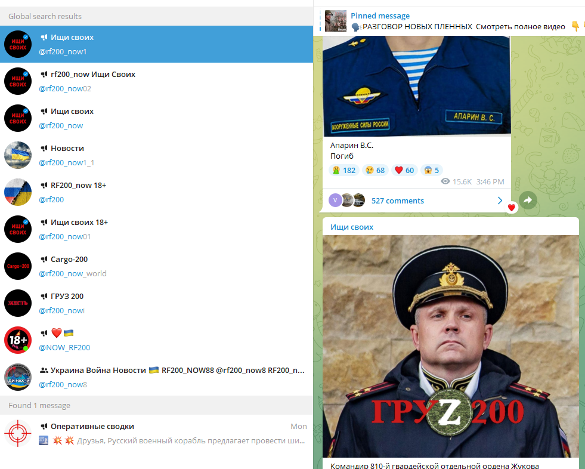Click the red crosshair Оперативные сводки avatar
This screenshot has width=585, height=469.
pyautogui.click(x=18, y=433)
